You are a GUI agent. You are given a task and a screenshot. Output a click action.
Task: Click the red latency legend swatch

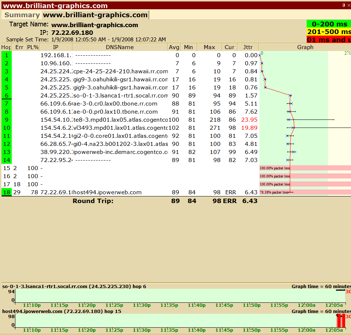[329, 40]
